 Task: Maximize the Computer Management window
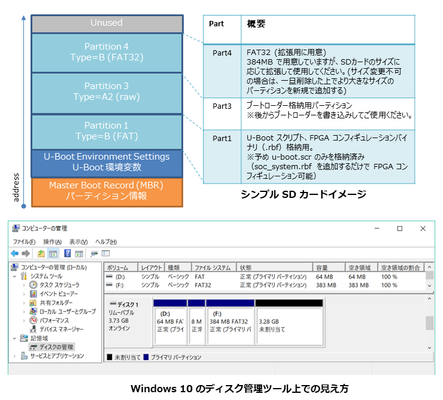pyautogui.click(x=399, y=228)
